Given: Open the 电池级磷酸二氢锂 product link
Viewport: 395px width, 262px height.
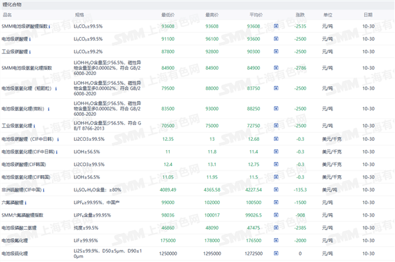Looking at the screenshot, I should tap(19, 228).
